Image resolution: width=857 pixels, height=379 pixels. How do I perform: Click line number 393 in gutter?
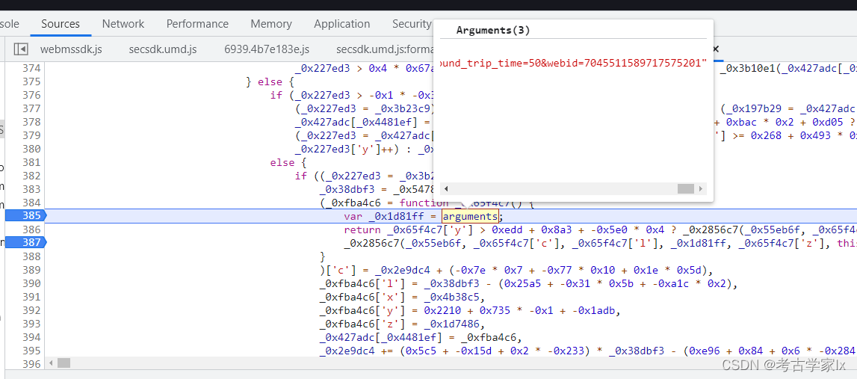31,323
